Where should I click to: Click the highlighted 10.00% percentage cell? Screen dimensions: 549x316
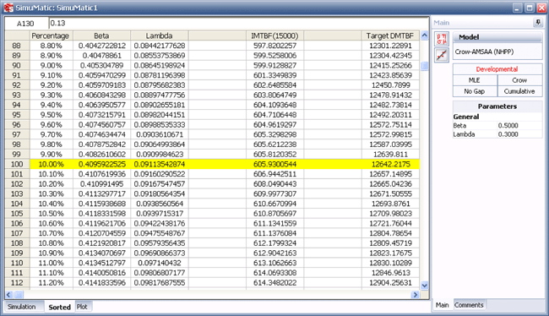(x=52, y=164)
